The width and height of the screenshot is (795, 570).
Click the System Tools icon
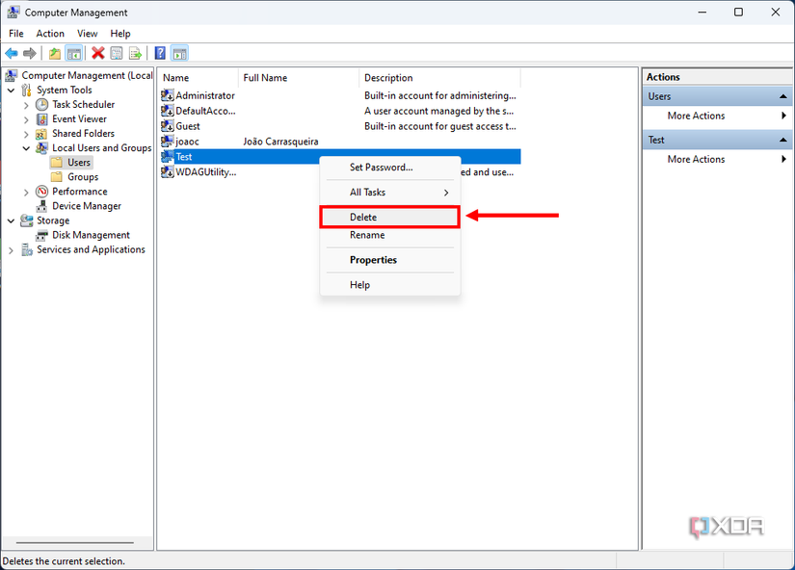pyautogui.click(x=26, y=91)
